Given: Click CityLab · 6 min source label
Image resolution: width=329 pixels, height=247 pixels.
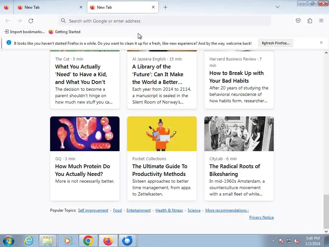Looking at the screenshot, I should pyautogui.click(x=223, y=159).
